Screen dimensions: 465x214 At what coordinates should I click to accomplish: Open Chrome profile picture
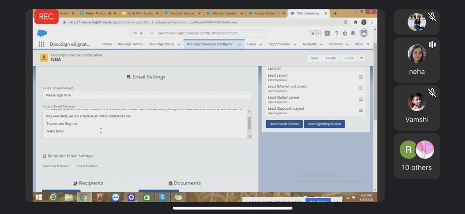coord(364,22)
